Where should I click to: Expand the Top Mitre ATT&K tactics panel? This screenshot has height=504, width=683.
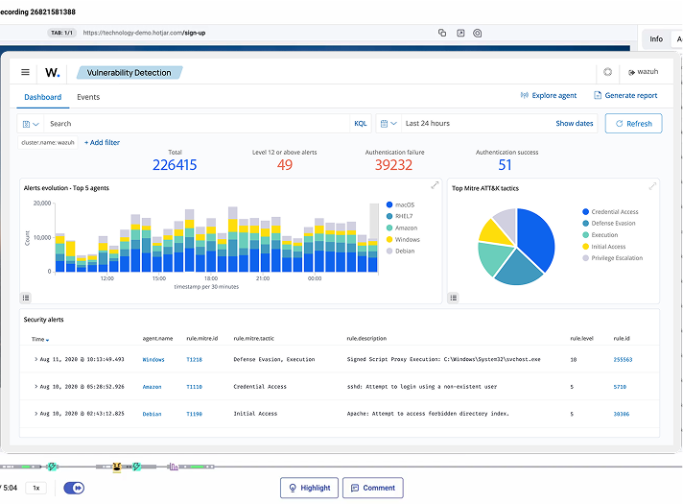point(653,186)
